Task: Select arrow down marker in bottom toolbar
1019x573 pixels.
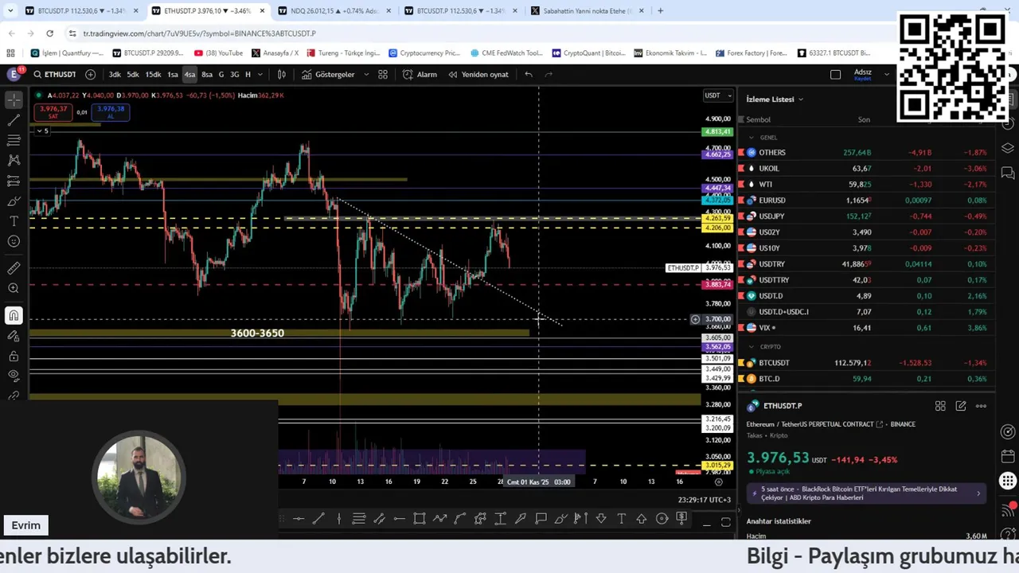Action: [601, 519]
